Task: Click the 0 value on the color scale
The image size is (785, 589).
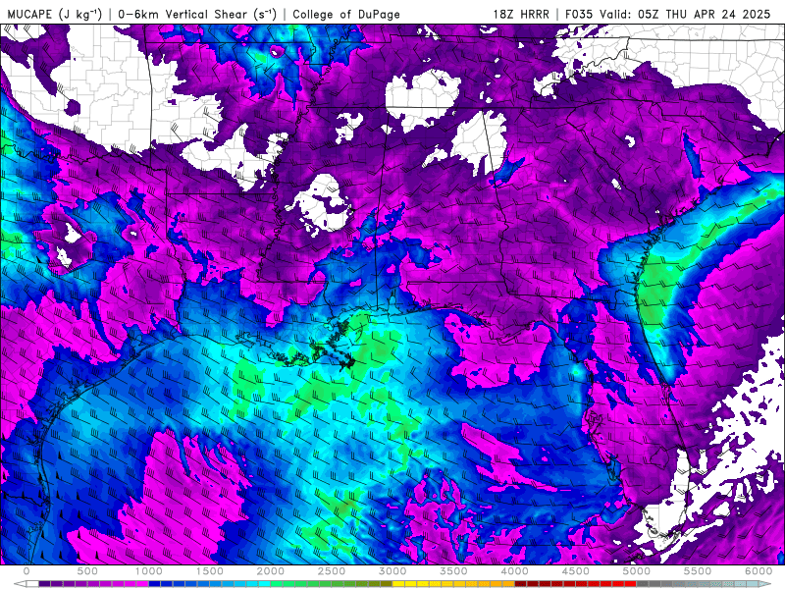Action: pyautogui.click(x=26, y=571)
